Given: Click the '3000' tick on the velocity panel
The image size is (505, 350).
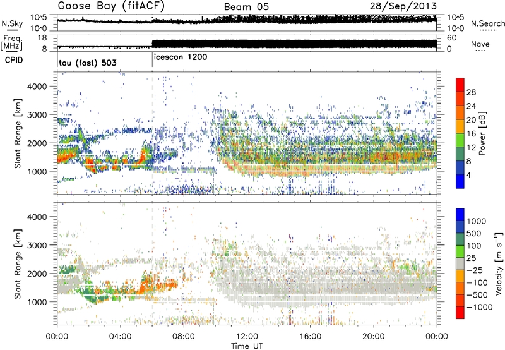Looking at the screenshot, I should coord(37,245).
